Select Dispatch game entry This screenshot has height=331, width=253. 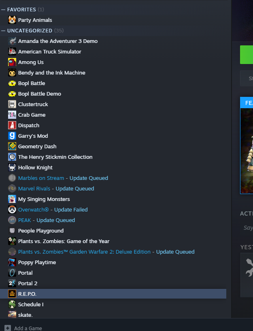[29, 126]
